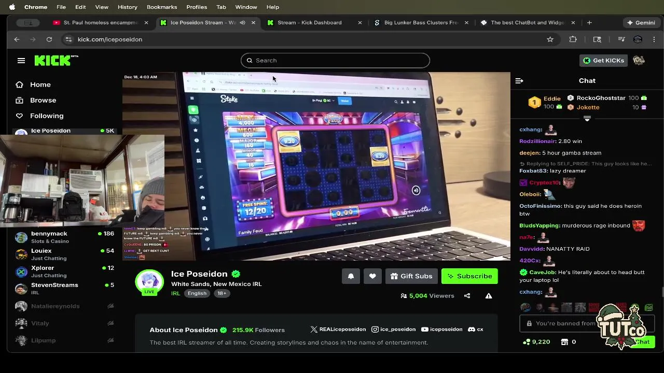Screen dimensions: 664x373
Task: Open the Kick hamburger sidebar menu
Action: (21, 61)
